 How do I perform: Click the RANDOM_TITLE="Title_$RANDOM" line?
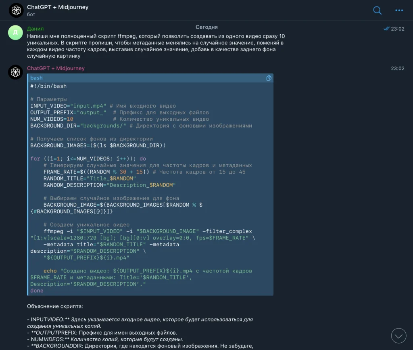coord(90,178)
